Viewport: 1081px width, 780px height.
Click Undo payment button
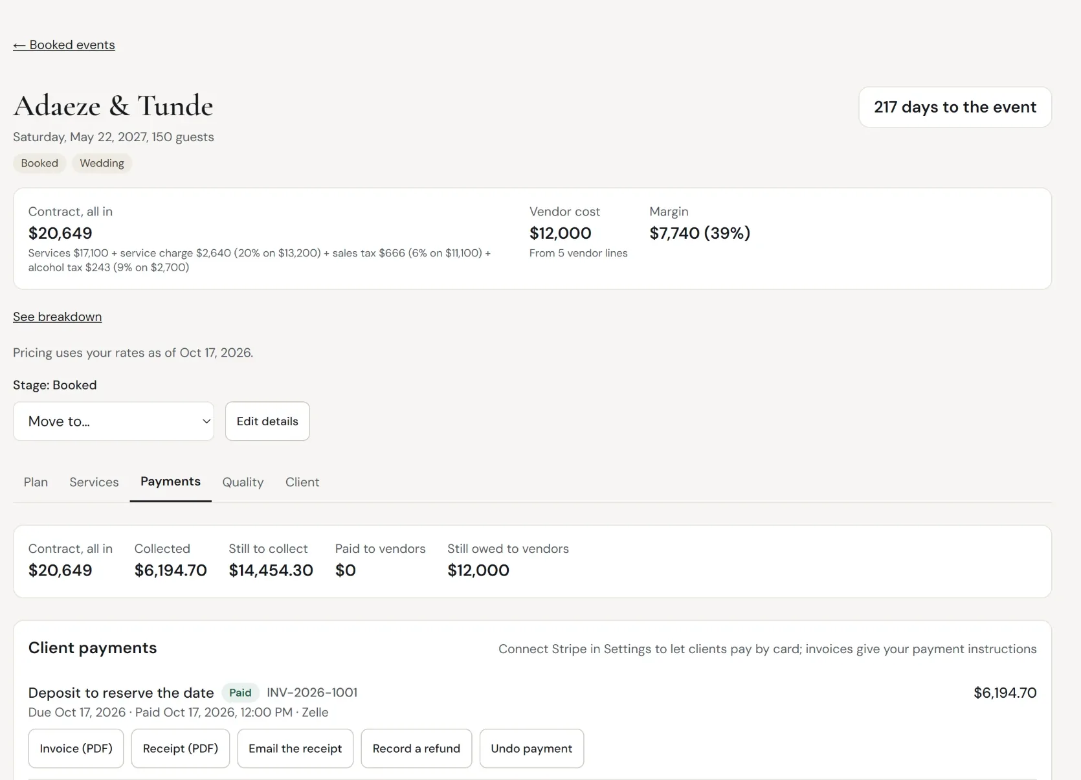[531, 748]
